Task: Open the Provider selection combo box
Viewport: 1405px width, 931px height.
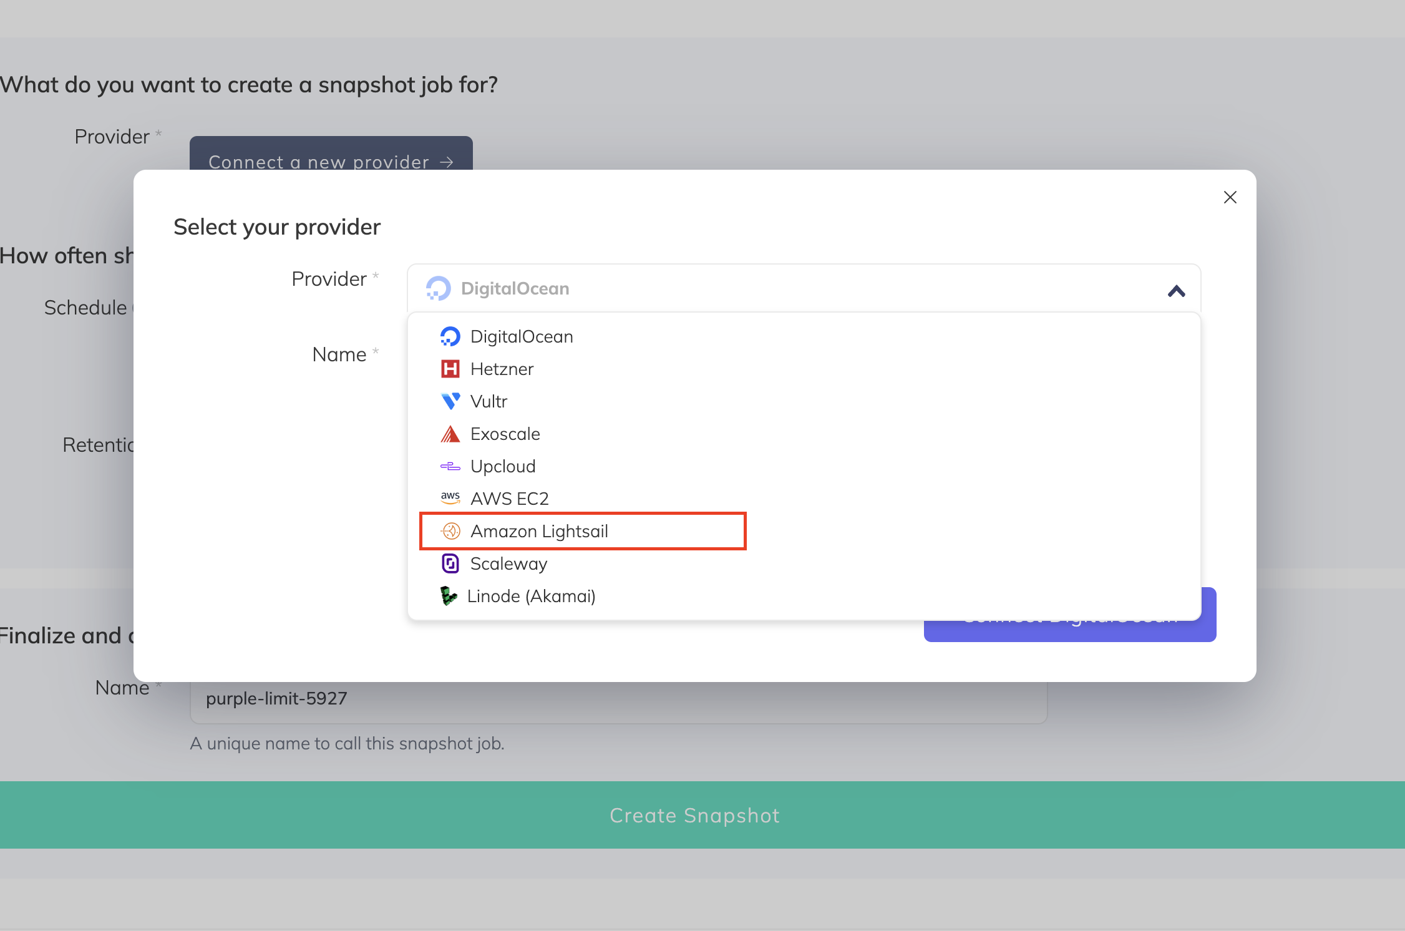Action: click(x=804, y=288)
